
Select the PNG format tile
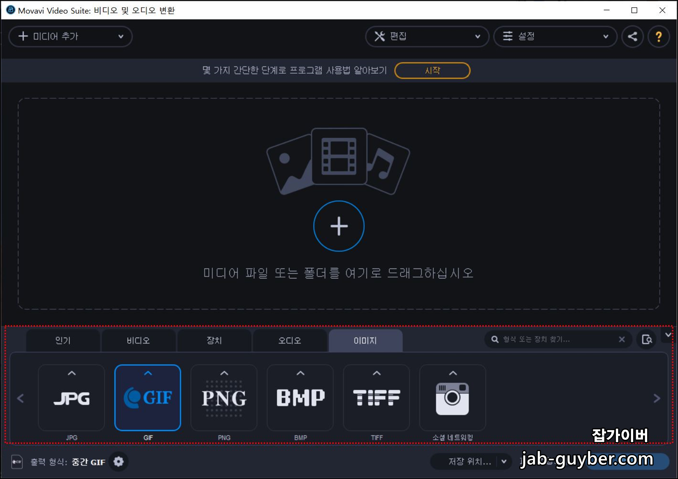click(224, 398)
